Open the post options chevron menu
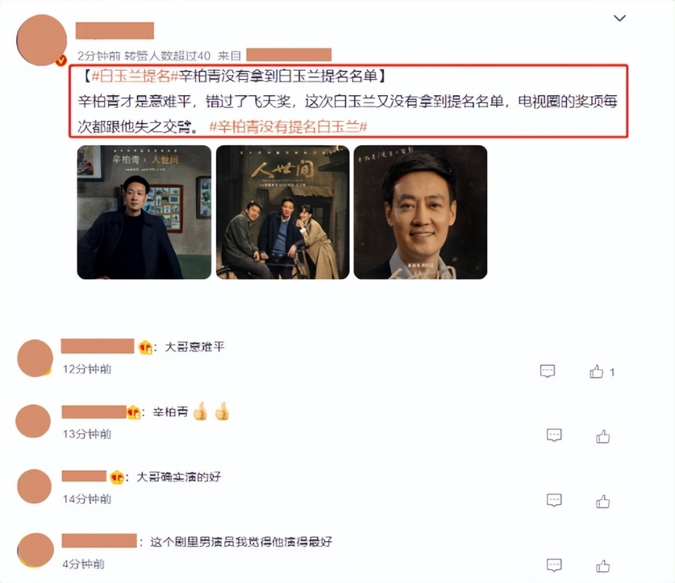This screenshot has height=583, width=675. click(x=620, y=18)
